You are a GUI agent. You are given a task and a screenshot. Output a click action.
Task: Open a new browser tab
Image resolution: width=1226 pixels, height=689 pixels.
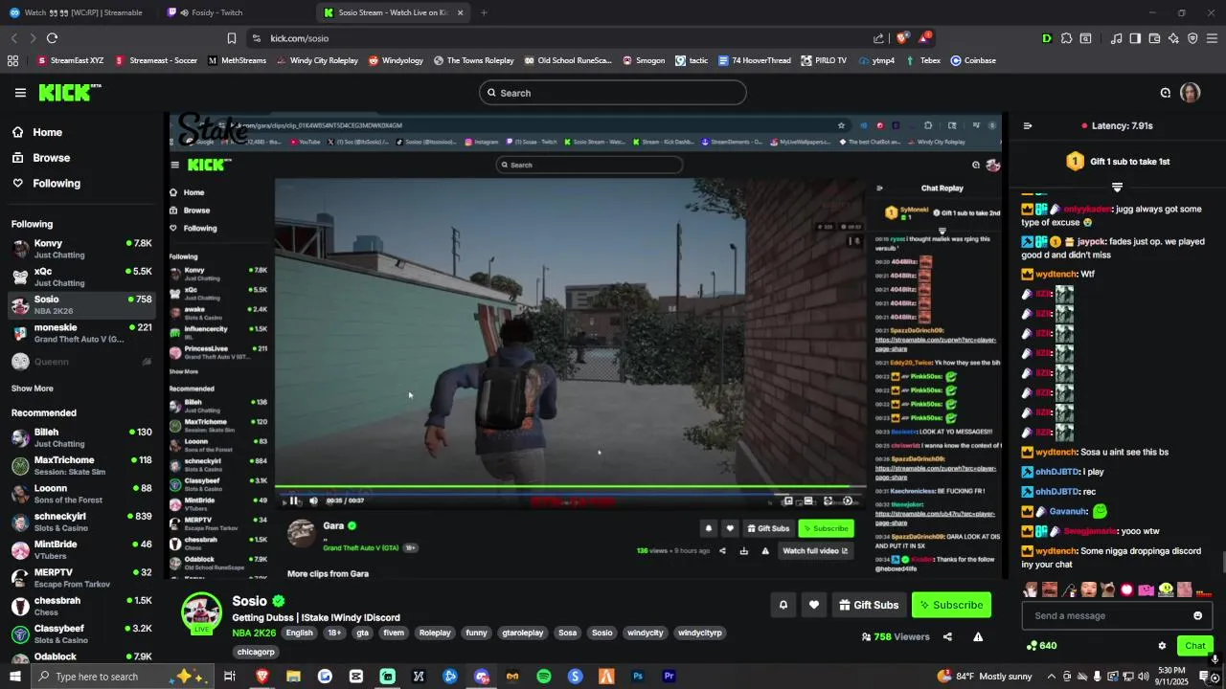point(484,12)
